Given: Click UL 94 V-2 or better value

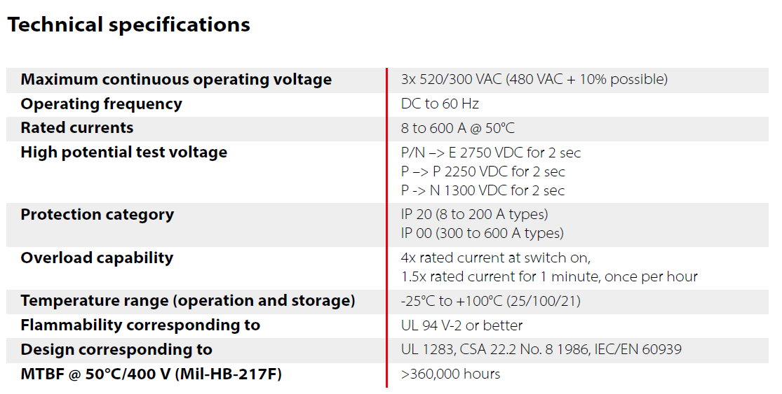Looking at the screenshot, I should coord(461,325).
